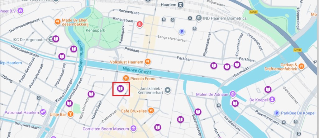Image resolution: width=319 pixels, height=138 pixels.
Task: Click the highlighted book marker in red box
Action: 121,89
